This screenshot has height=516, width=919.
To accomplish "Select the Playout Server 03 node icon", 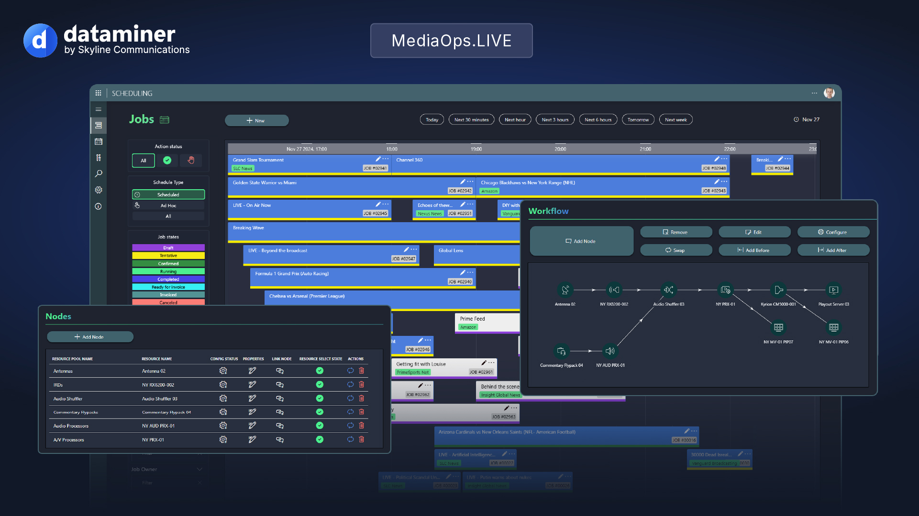I will 833,290.
